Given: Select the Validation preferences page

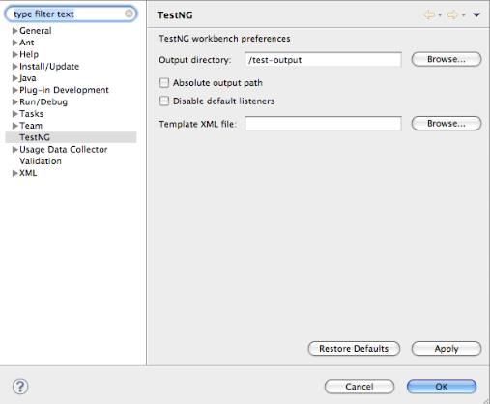Looking at the screenshot, I should pyautogui.click(x=41, y=161).
